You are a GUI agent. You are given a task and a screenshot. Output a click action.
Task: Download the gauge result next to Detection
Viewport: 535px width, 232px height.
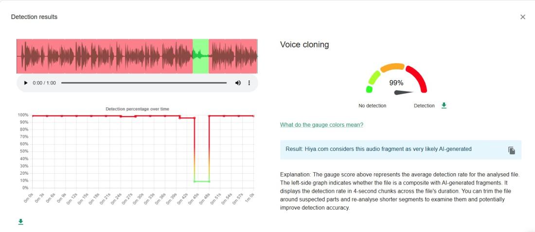click(444, 105)
